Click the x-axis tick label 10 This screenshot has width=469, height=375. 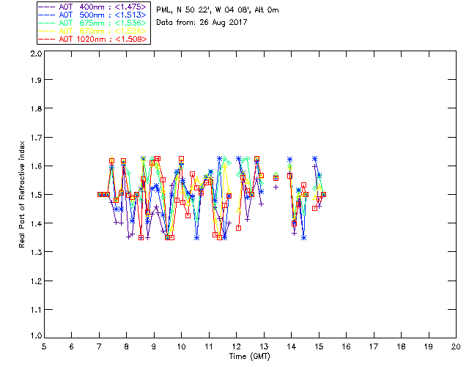pos(181,346)
